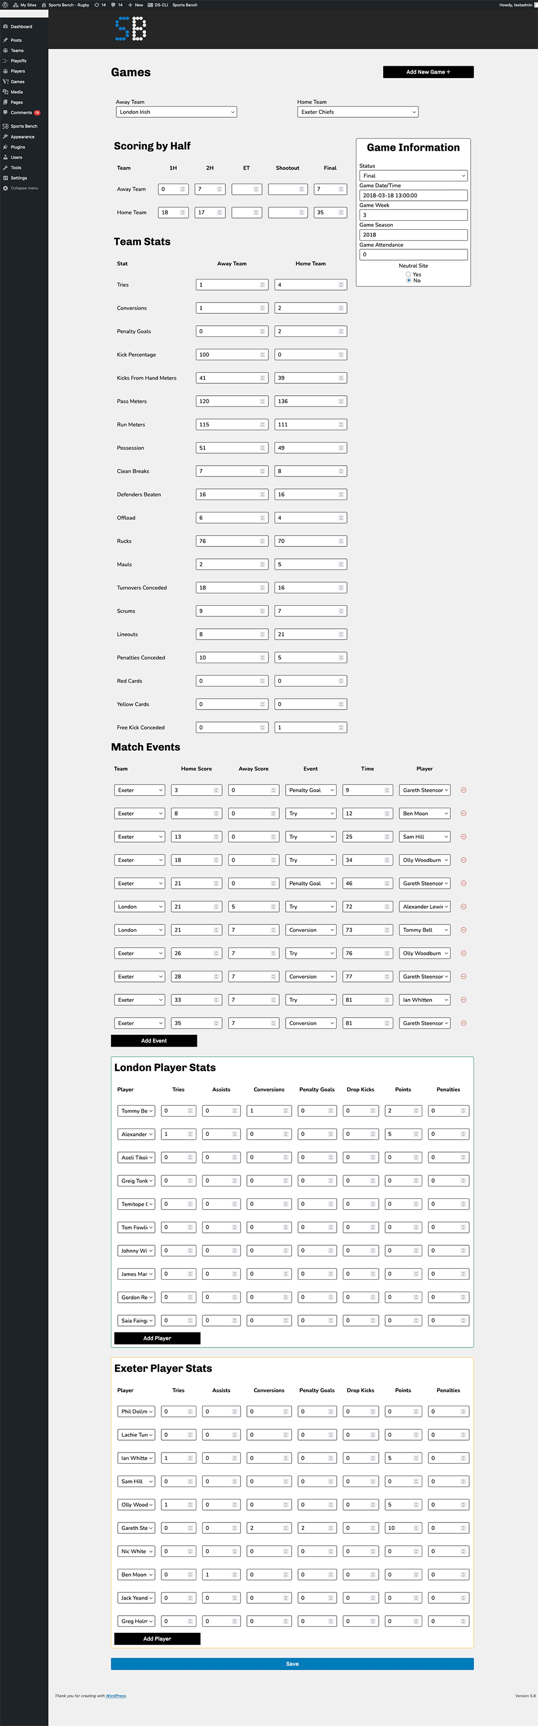Remove the Tommy Bell conversion event
The width and height of the screenshot is (538, 1726).
[464, 930]
